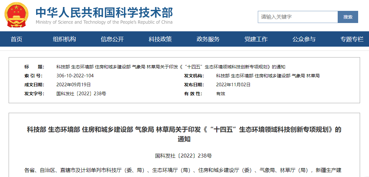369x177 pixels.
Task: Click the centered 国科发社 document number below headline
Action: [x=183, y=156]
